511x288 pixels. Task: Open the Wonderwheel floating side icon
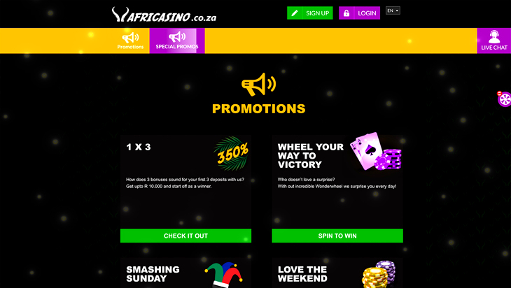pyautogui.click(x=505, y=99)
